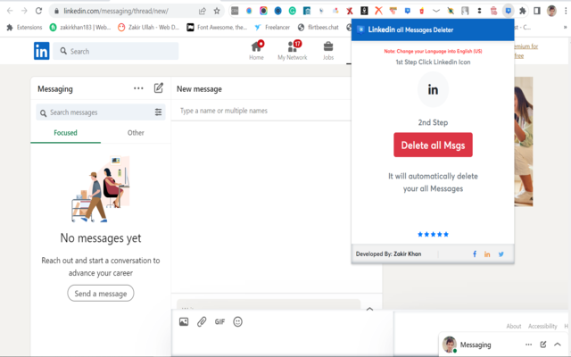Screen dimensions: 571x357
Task: Open the zakirkhan183 | Web... bookmark
Action: point(80,28)
